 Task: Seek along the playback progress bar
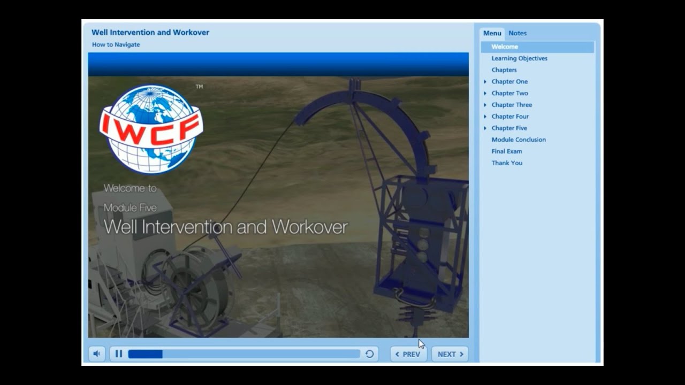point(244,354)
